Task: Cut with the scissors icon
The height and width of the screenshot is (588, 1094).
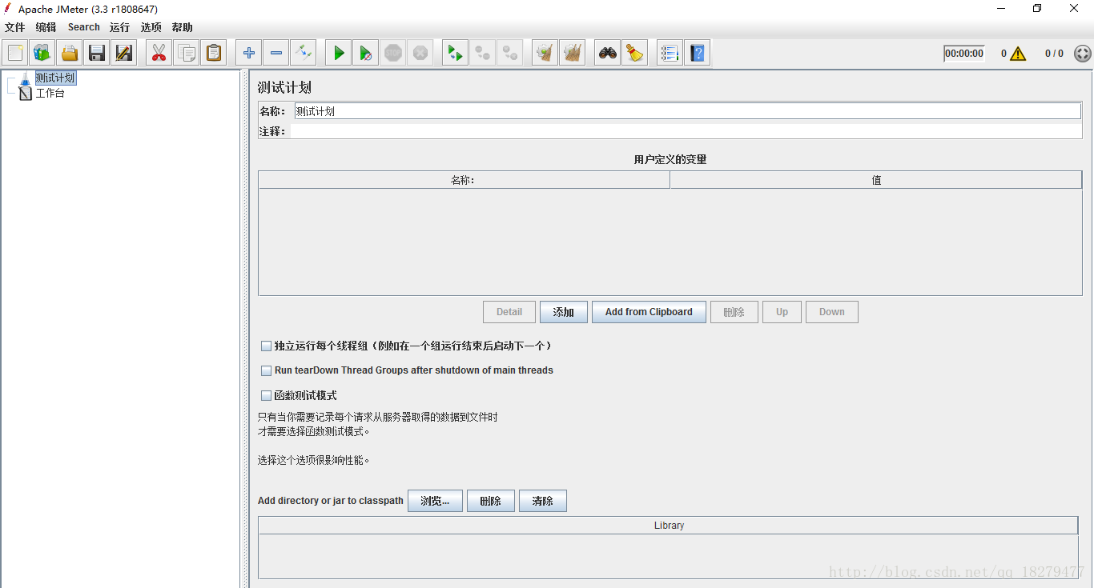Action: coord(159,53)
